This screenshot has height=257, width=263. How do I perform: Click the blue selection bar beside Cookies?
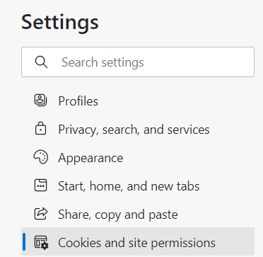click(x=24, y=241)
